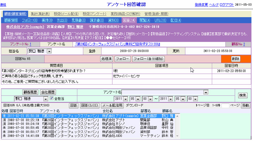Open 管理(登録・履歴) tab
The image size is (253, 141).
156,14
